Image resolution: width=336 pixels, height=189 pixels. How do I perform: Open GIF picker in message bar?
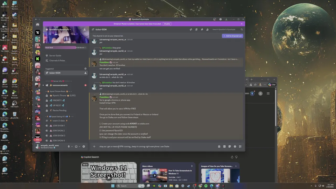click(x=224, y=146)
